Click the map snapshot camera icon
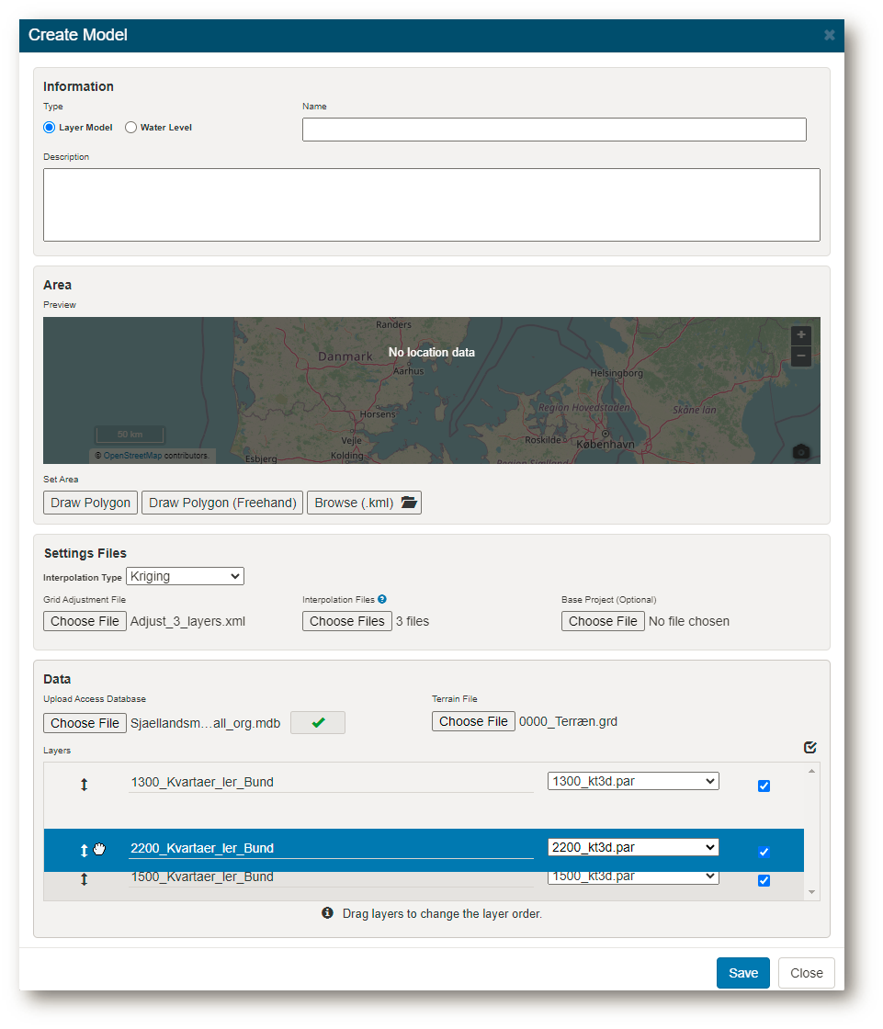Viewport: 883px width, 1029px height. pyautogui.click(x=801, y=451)
